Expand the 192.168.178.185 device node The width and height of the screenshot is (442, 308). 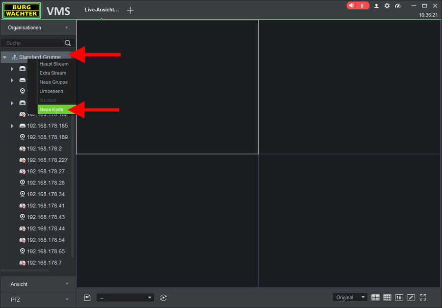pos(12,126)
